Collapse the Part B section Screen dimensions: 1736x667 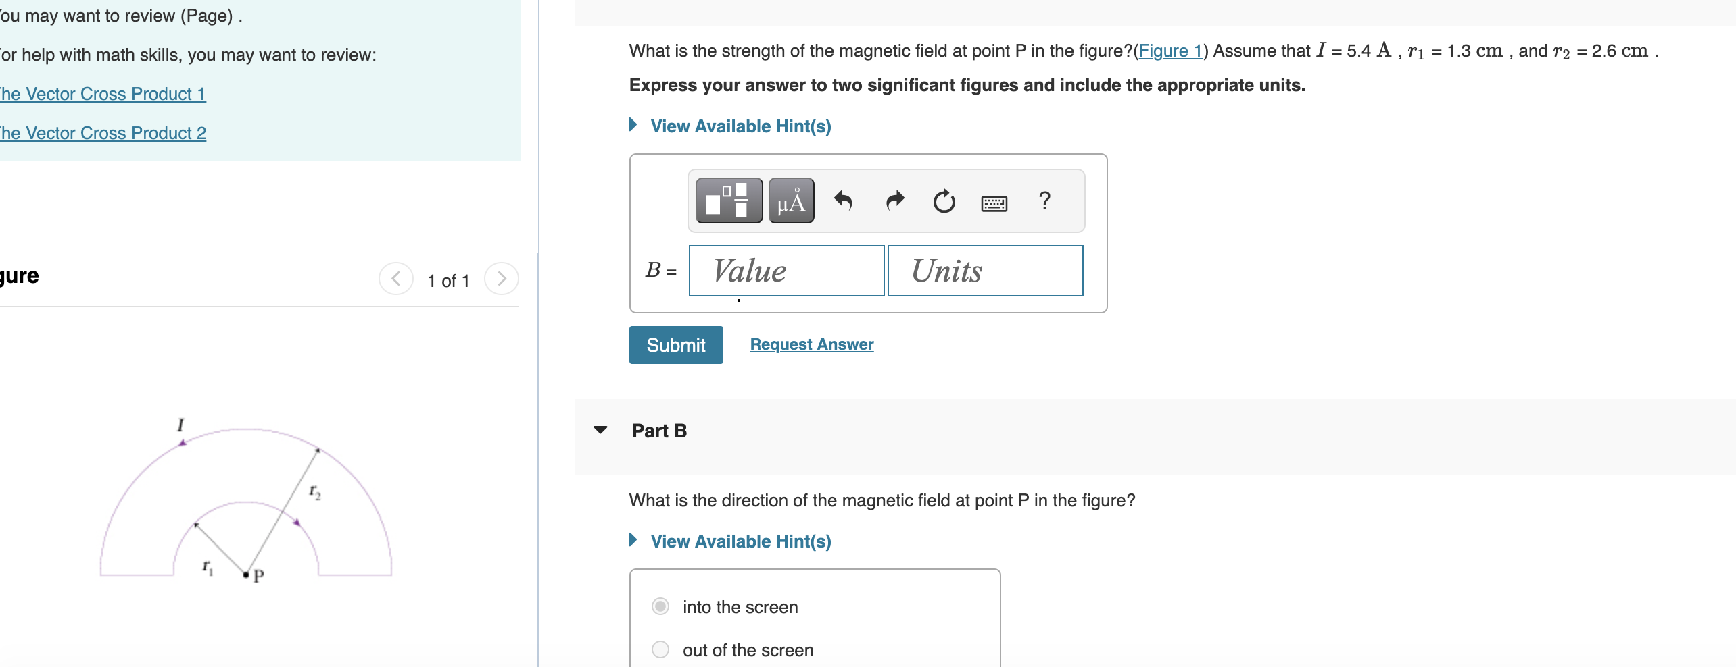(x=600, y=430)
